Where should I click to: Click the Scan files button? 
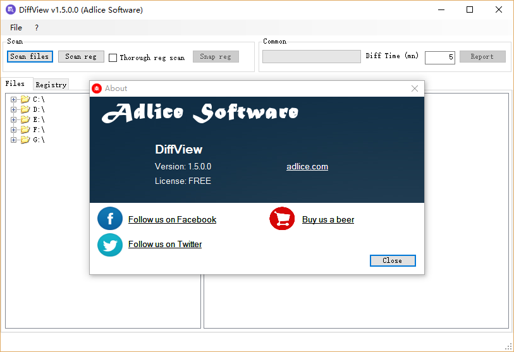(x=30, y=56)
